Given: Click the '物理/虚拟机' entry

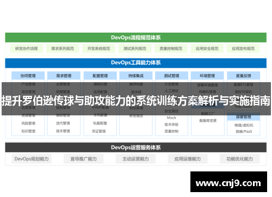Looking at the screenshot, I should pyautogui.click(x=244, y=125).
